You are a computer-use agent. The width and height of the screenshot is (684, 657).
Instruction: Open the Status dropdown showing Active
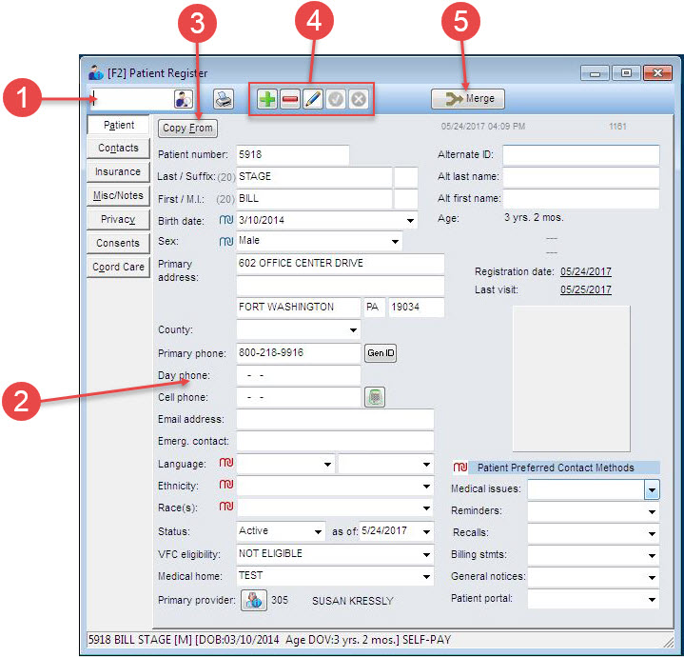pos(318,531)
